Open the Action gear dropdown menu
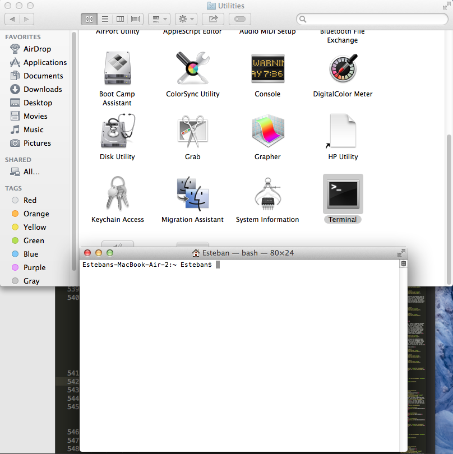This screenshot has width=453, height=454. coord(186,19)
